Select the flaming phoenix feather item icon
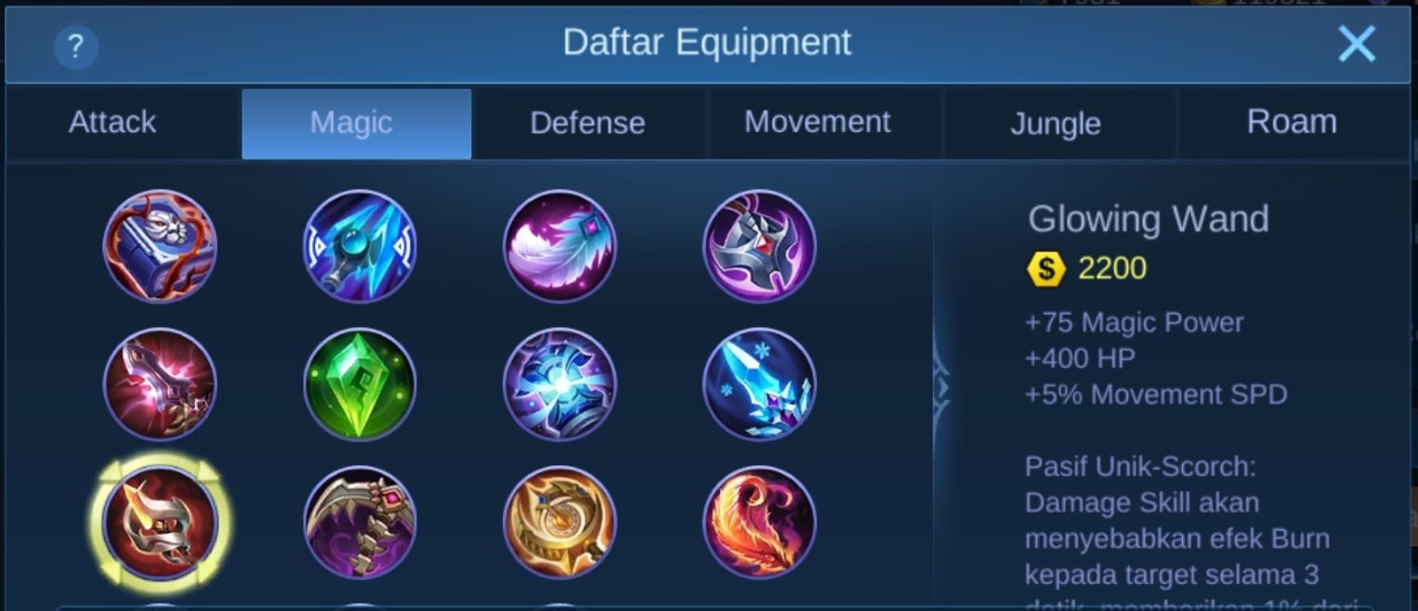This screenshot has height=611, width=1418. (759, 522)
